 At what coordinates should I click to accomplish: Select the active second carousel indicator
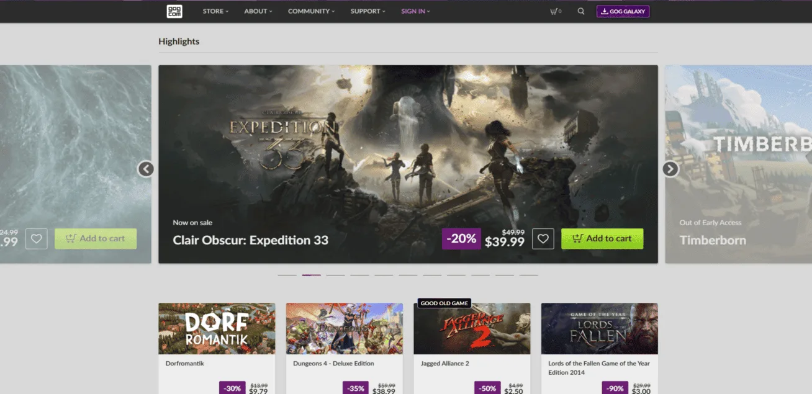pos(311,274)
